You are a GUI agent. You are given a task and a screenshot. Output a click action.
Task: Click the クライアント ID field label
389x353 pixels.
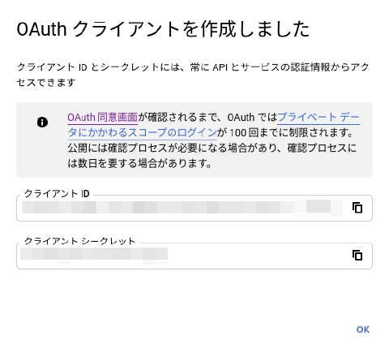pos(57,194)
